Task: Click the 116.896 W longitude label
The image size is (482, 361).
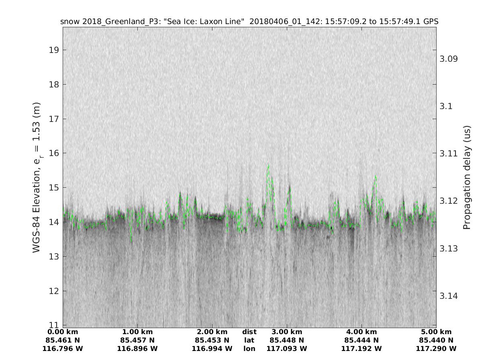Action: pos(137,349)
